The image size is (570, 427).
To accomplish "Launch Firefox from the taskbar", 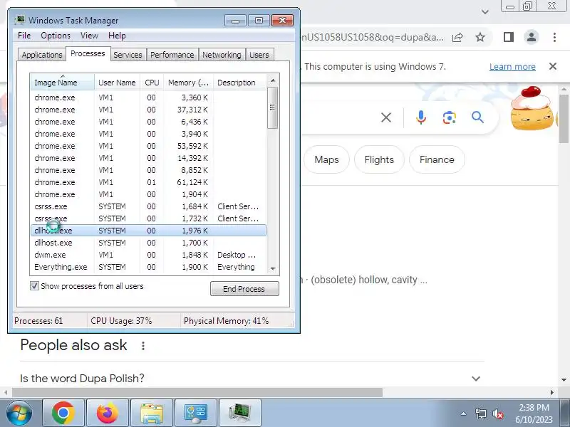I will (x=108, y=413).
